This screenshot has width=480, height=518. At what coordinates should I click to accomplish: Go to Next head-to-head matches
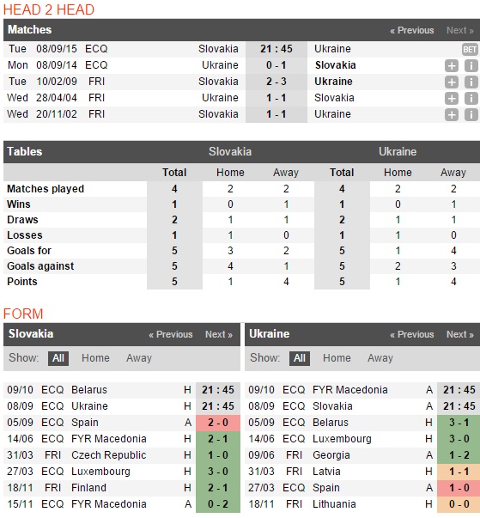click(x=460, y=30)
